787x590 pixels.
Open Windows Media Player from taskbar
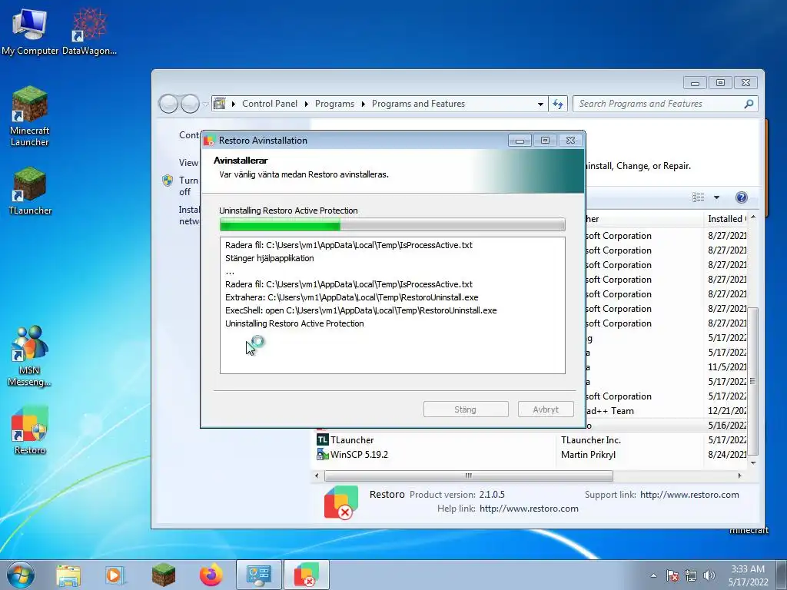(x=115, y=575)
